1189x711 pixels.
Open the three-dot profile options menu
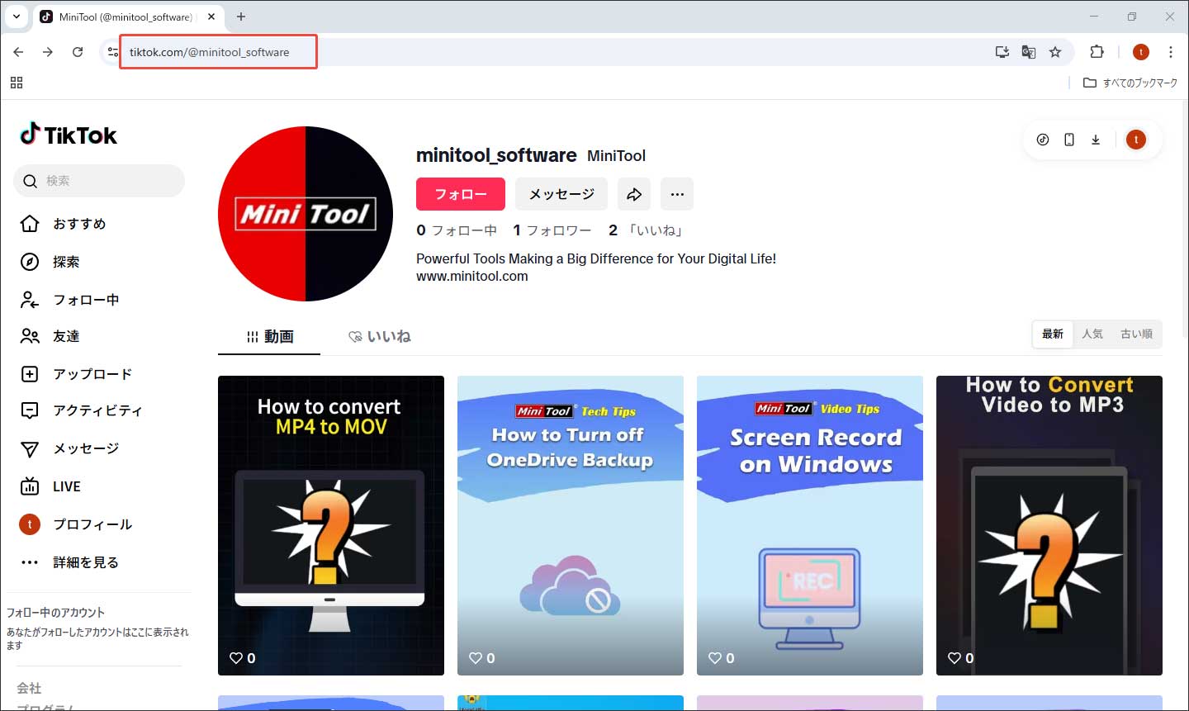(677, 194)
